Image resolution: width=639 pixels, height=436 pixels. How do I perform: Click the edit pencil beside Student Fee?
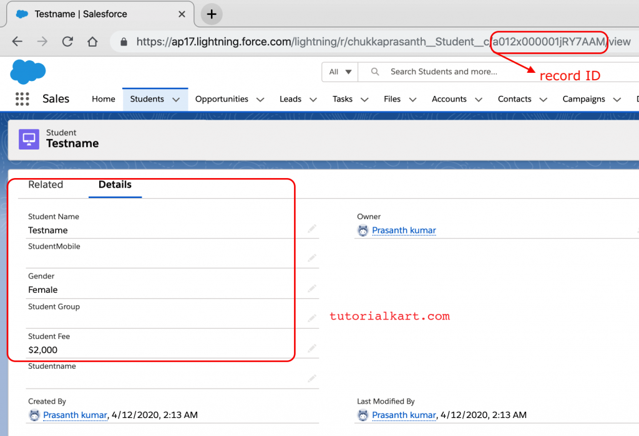coord(312,349)
